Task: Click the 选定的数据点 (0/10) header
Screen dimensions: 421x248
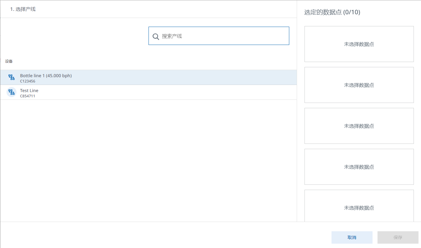Action: pyautogui.click(x=331, y=12)
